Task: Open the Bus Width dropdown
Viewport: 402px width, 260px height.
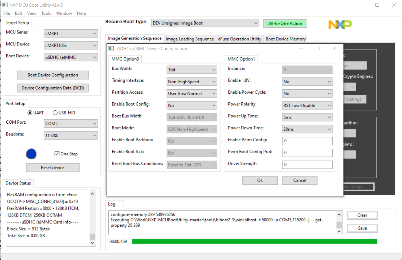Action: tap(192, 70)
